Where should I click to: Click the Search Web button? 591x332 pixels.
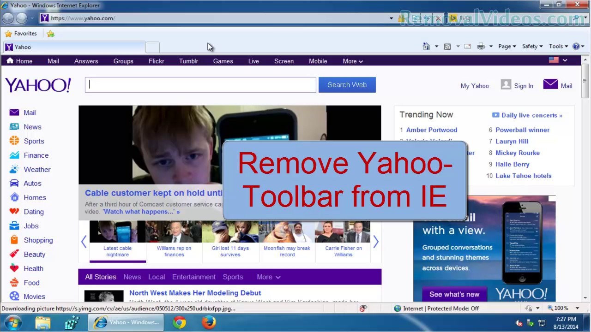tap(347, 85)
